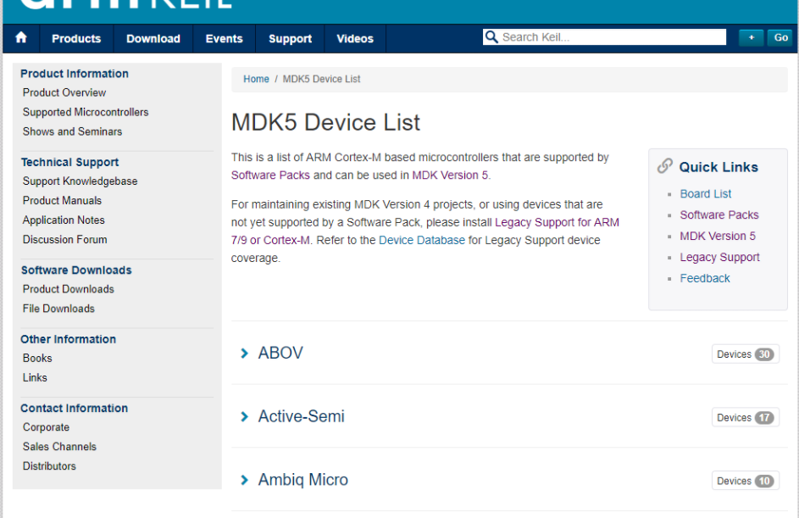Open Books sidebar link
This screenshot has width=799, height=518.
tap(37, 359)
